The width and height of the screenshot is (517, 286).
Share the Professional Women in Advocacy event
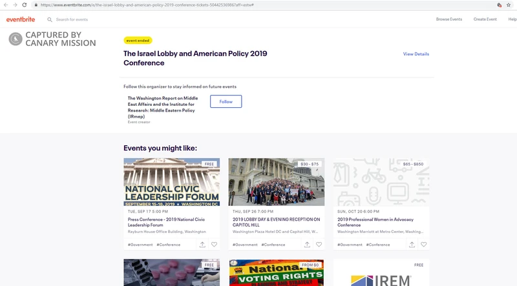412,245
